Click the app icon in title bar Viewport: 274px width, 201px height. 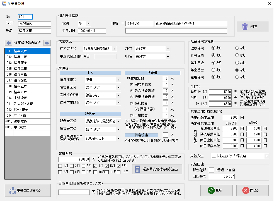point(3,4)
